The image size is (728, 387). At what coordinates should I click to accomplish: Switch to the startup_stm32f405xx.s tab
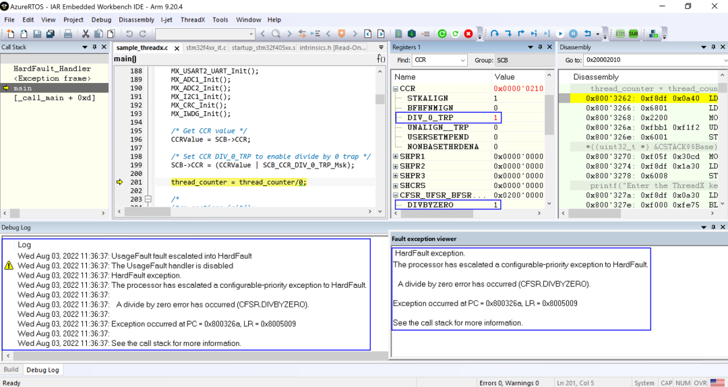pos(264,47)
